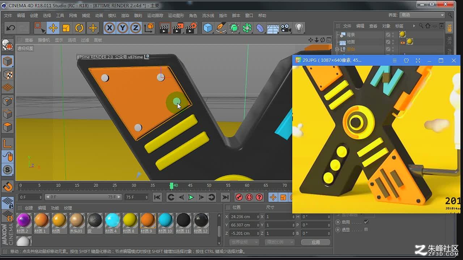463x260 pixels.
Task: Enable Model mode cube in left sidebar
Action: coord(8,61)
